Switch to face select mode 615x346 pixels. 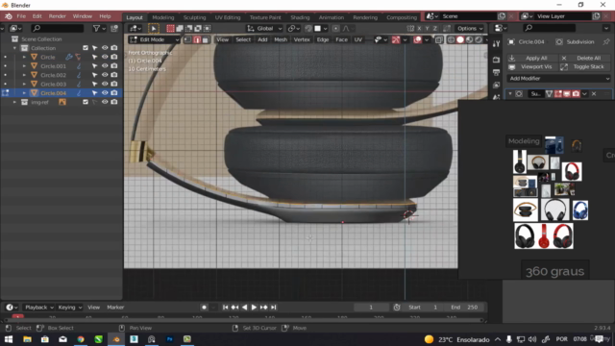205,39
